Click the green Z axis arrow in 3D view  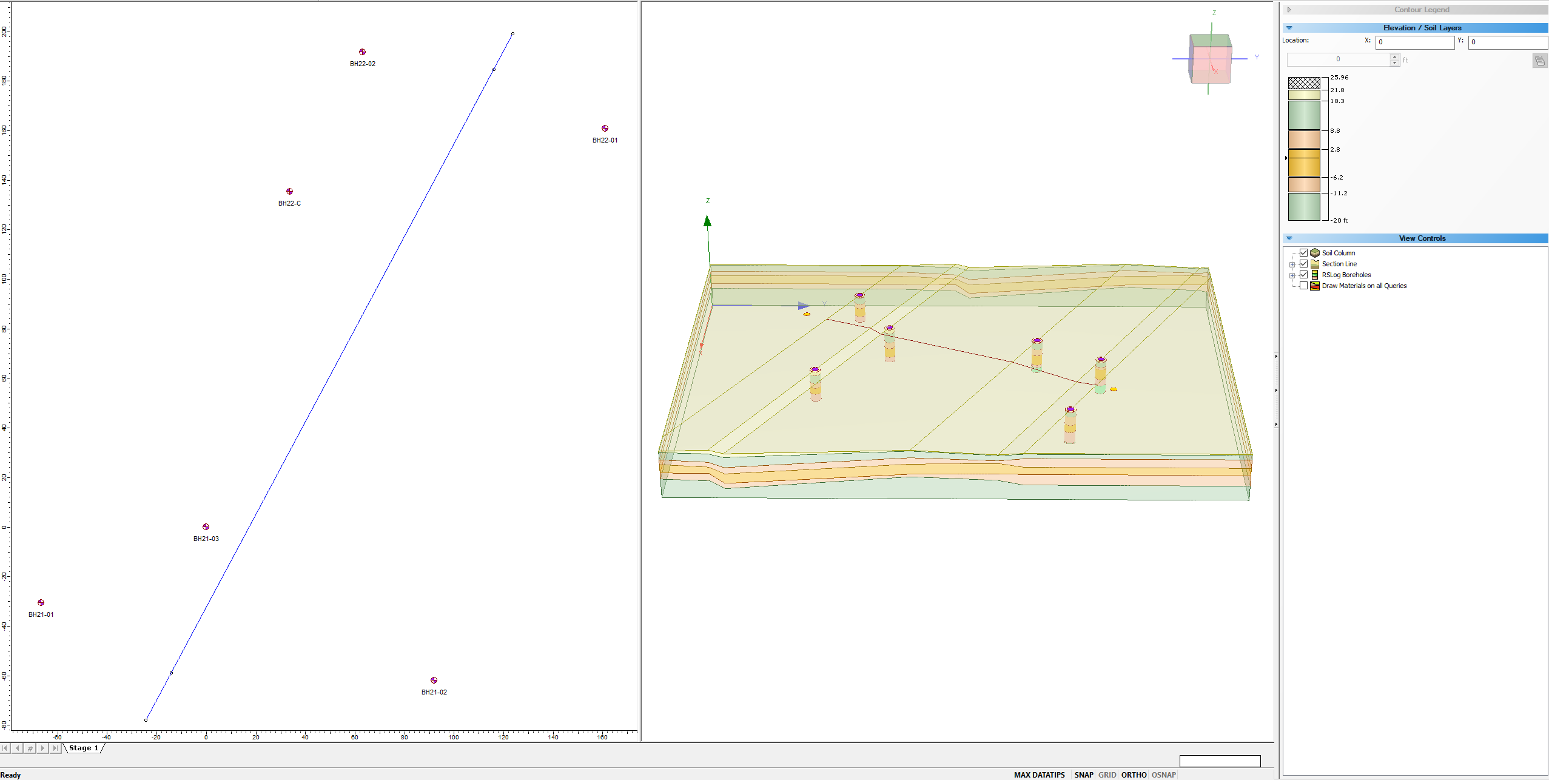tap(707, 221)
